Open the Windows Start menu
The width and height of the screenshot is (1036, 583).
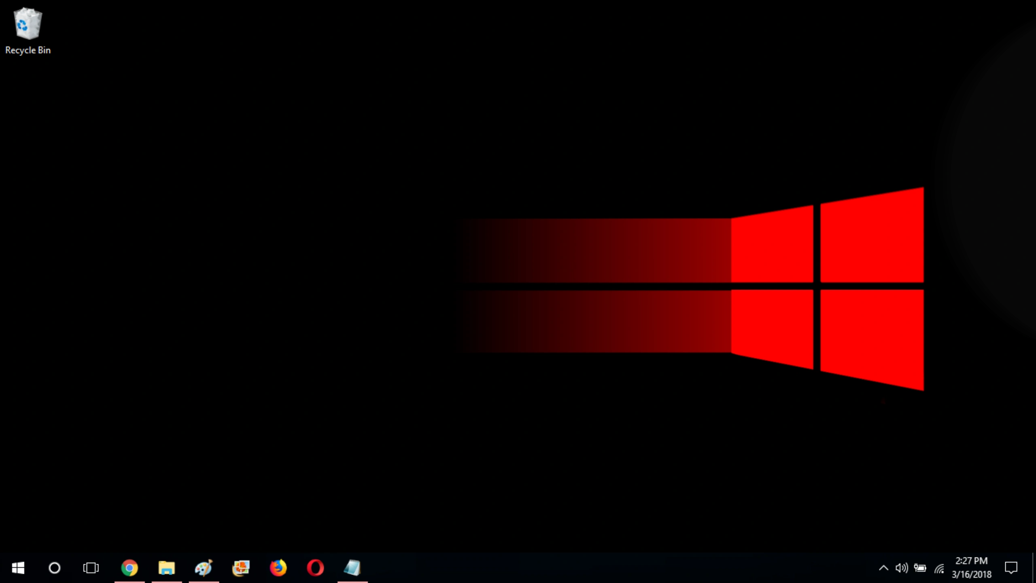[x=18, y=568]
